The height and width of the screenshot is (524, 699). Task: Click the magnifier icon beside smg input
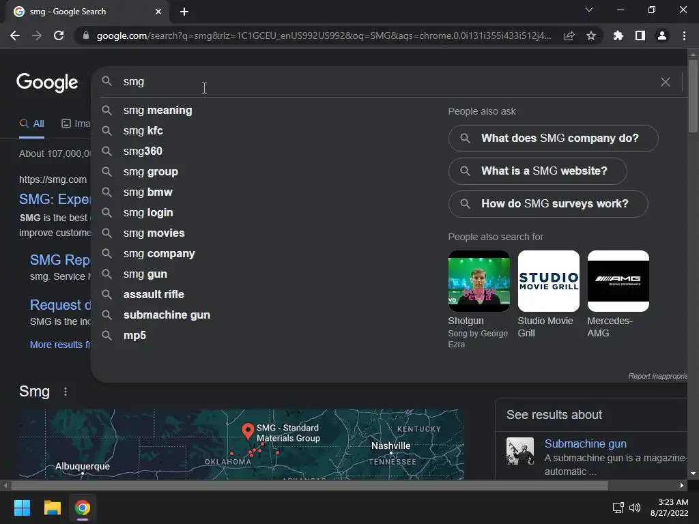click(x=107, y=81)
